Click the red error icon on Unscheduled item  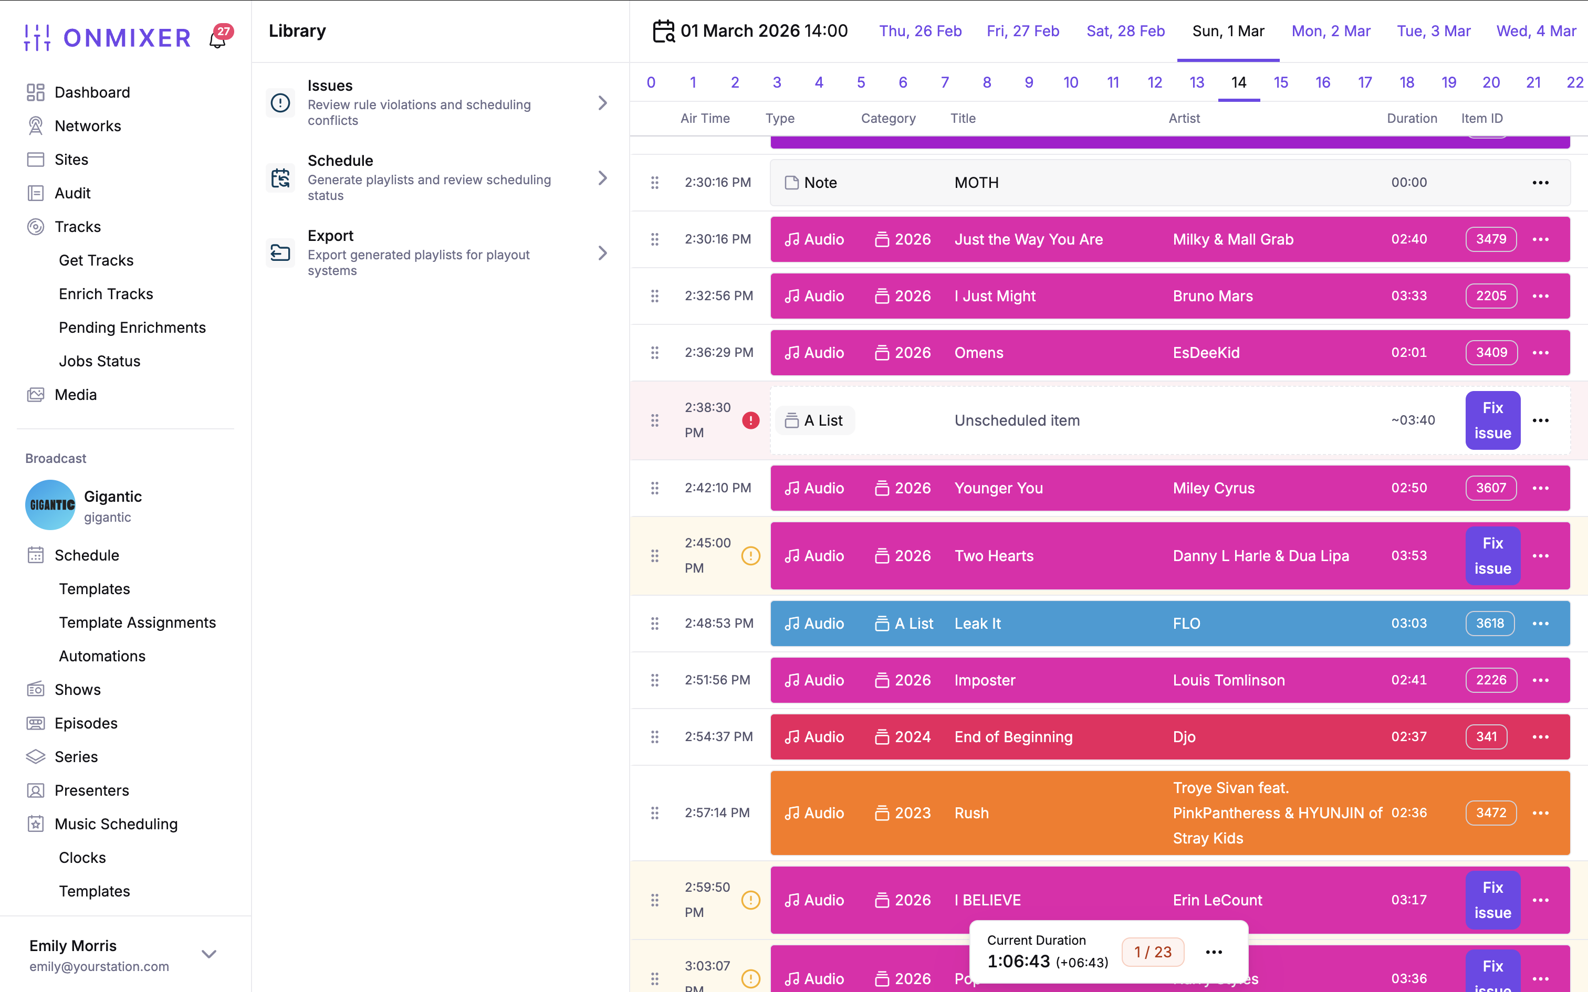pyautogui.click(x=751, y=420)
